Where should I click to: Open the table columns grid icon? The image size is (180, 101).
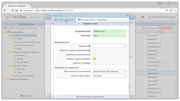173,28
